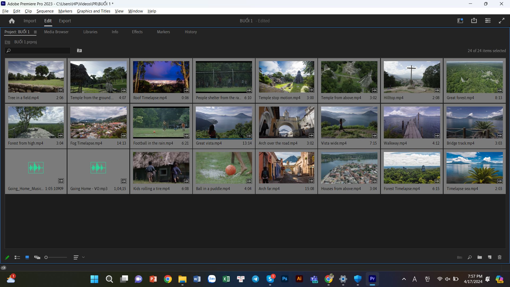This screenshot has width=510, height=287.
Task: Switch to the Effects tab
Action: [x=137, y=32]
